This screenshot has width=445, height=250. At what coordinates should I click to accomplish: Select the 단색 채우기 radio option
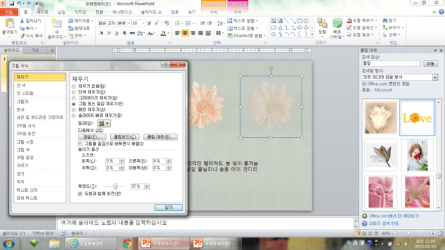[x=74, y=92]
